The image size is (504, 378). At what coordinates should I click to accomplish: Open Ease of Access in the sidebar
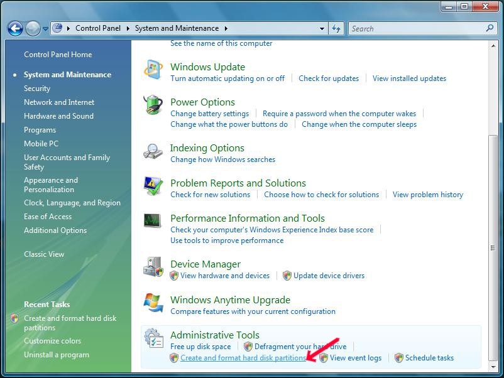pyautogui.click(x=48, y=217)
